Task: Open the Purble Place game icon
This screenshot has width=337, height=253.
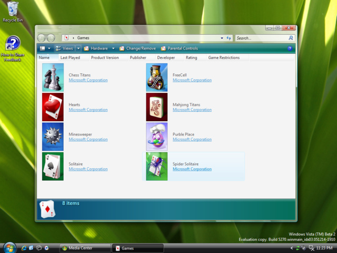Action: (x=157, y=137)
